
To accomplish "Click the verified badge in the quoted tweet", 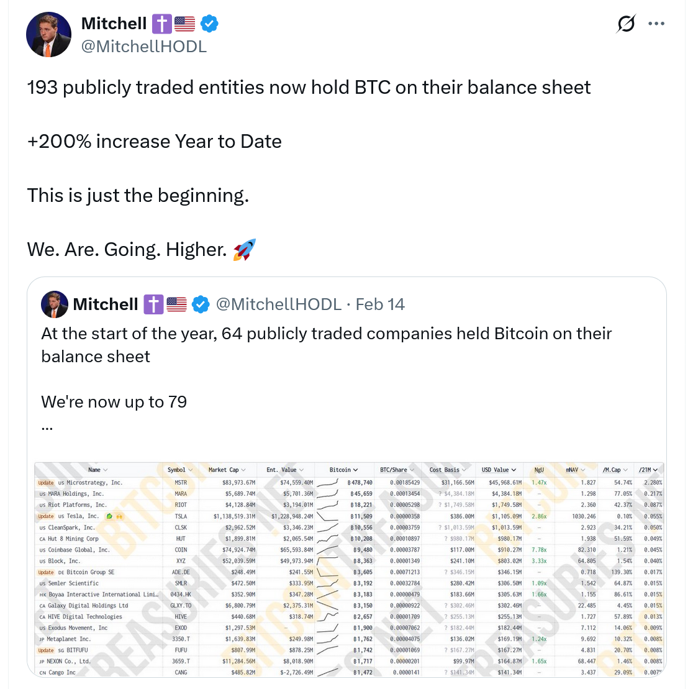I will 200,304.
